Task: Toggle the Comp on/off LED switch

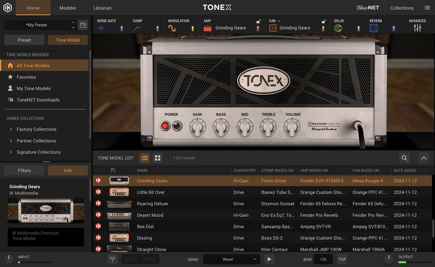Action: pos(157,28)
